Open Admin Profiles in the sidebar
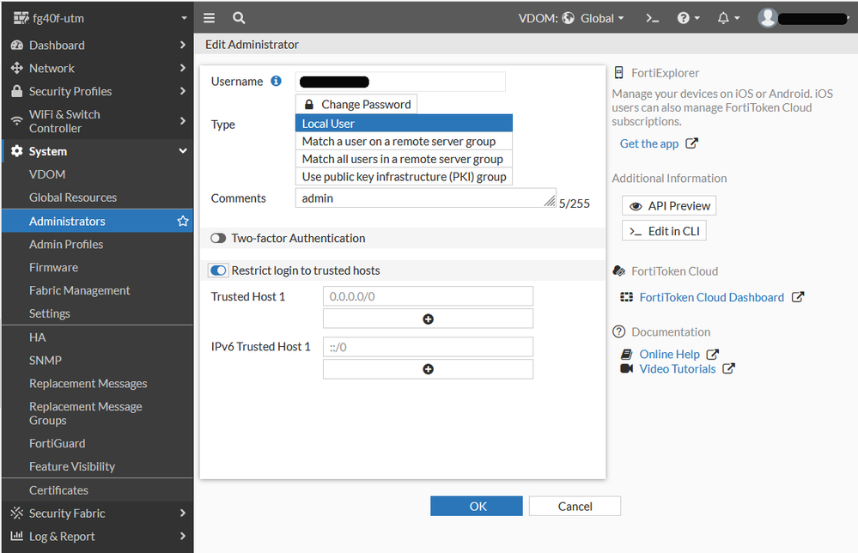 click(66, 245)
